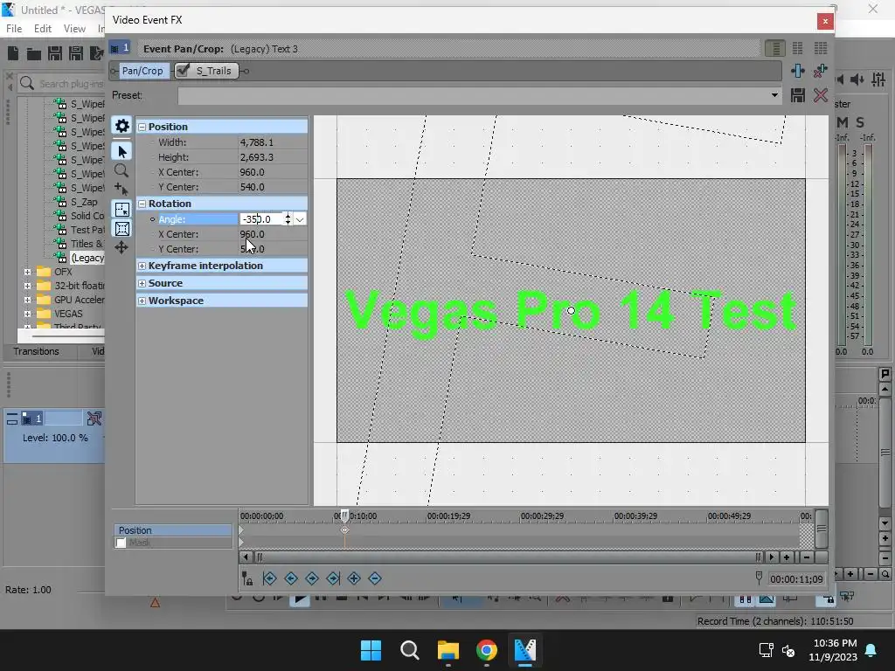Image resolution: width=895 pixels, height=671 pixels.
Task: Click the Angle input field
Action: [x=261, y=219]
